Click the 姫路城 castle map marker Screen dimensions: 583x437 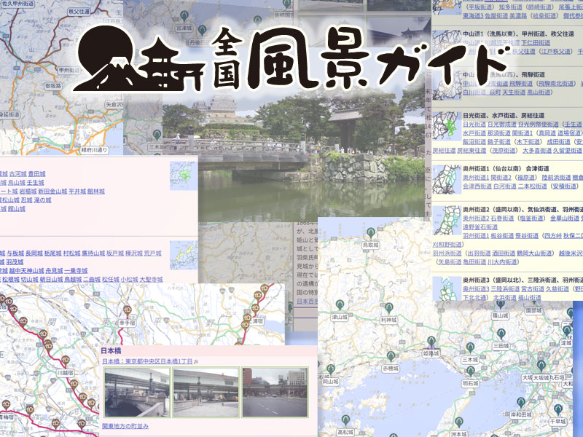[431, 342]
